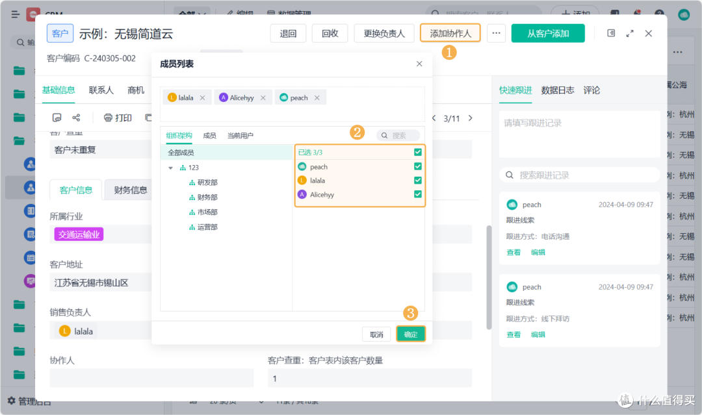The height and width of the screenshot is (415, 702).
Task: Uncheck Alicehyy in member list
Action: coord(418,194)
